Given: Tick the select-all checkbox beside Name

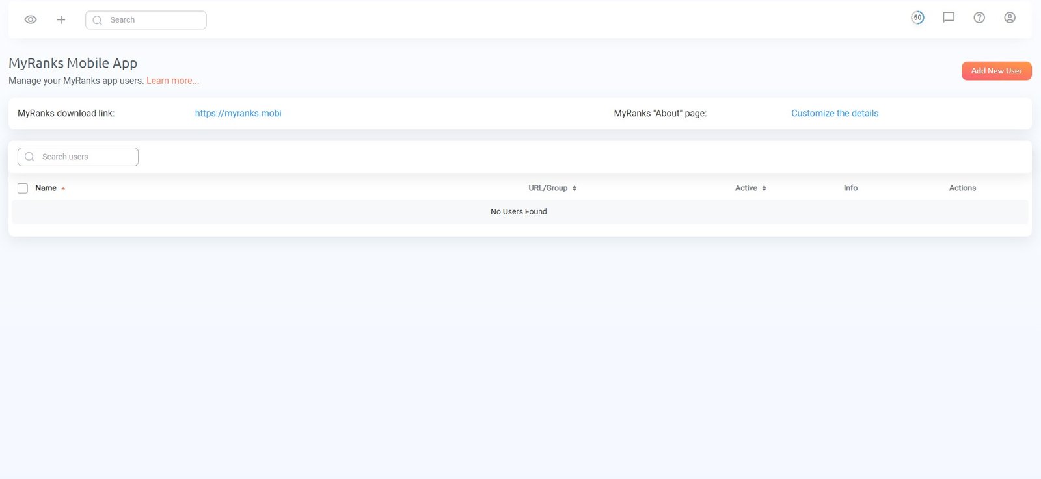Looking at the screenshot, I should click(23, 188).
